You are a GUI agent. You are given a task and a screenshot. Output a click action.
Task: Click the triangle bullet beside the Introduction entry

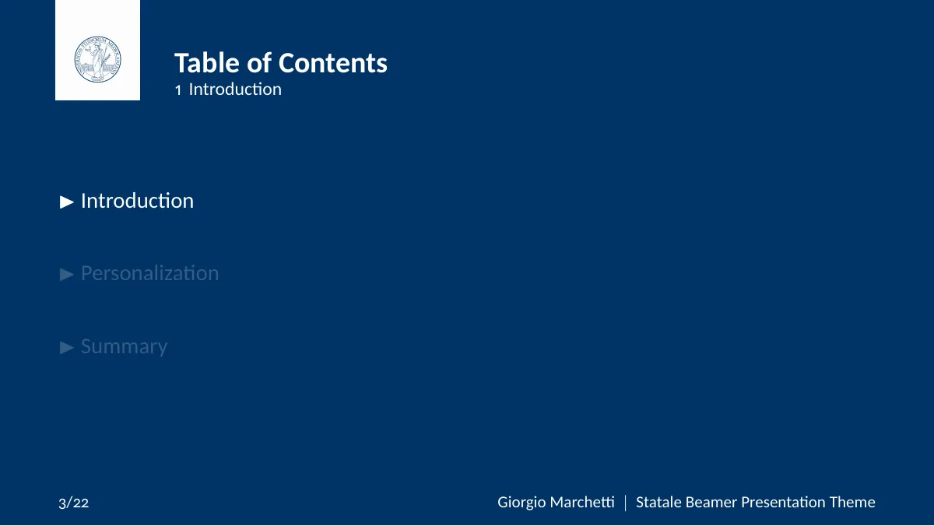point(67,202)
